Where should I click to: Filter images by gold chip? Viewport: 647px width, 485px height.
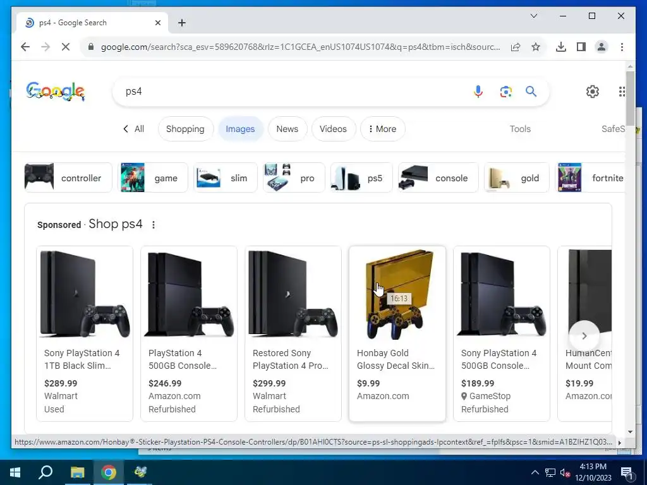point(516,177)
